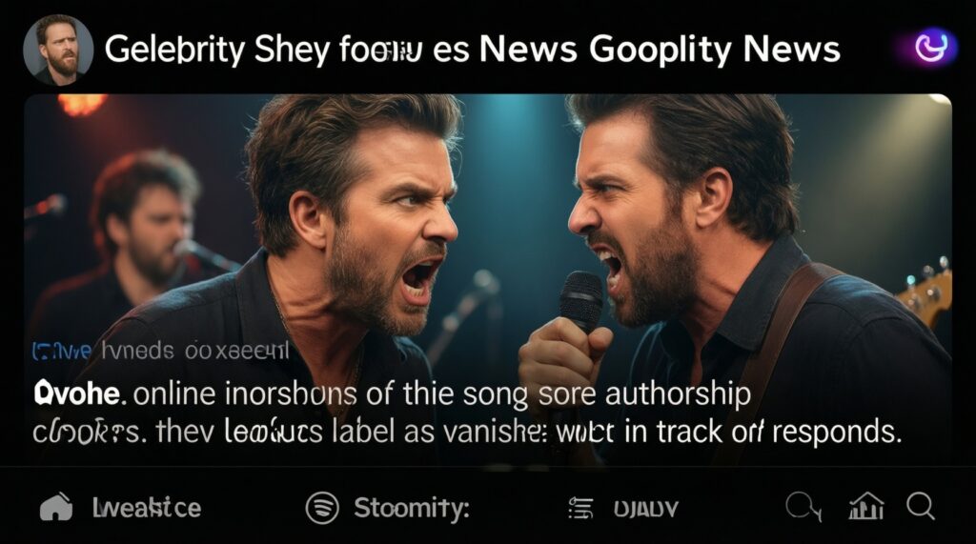Click the purple swirl icon in header
The image size is (976, 544).
pyautogui.click(x=931, y=48)
